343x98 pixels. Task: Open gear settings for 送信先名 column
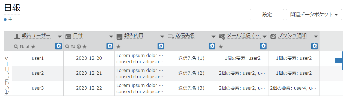point(212,46)
